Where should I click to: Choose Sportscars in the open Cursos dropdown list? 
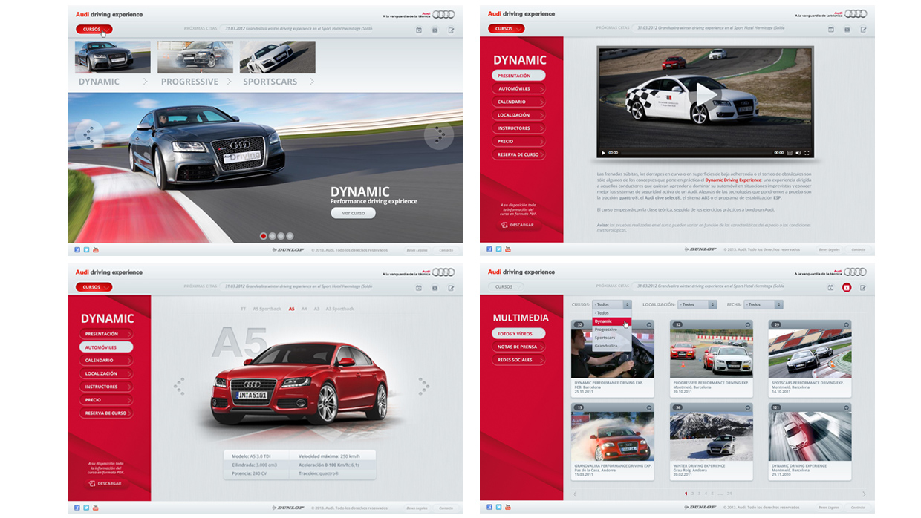(x=612, y=338)
